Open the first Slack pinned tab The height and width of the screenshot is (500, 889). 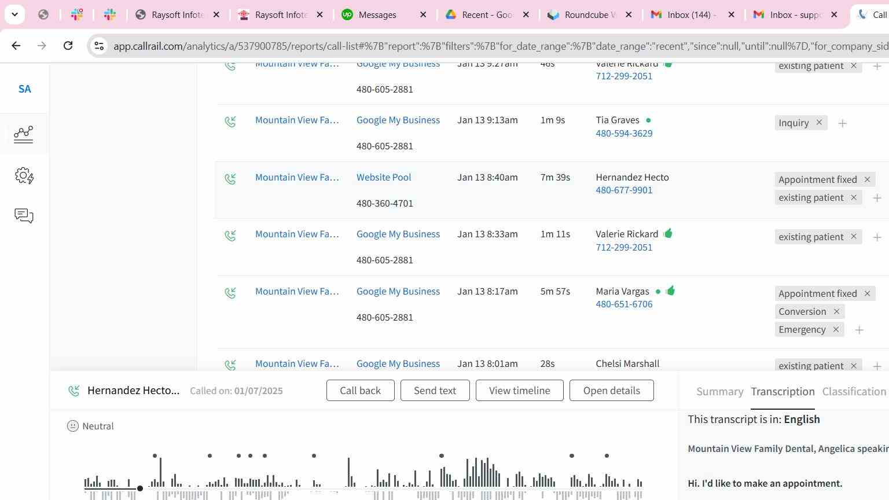pyautogui.click(x=77, y=14)
